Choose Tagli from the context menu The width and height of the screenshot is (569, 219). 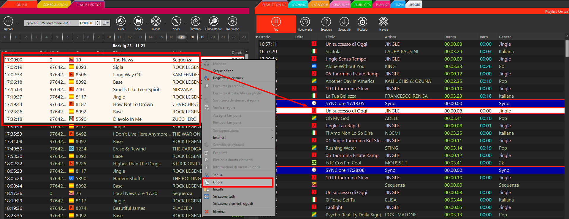[x=239, y=175]
